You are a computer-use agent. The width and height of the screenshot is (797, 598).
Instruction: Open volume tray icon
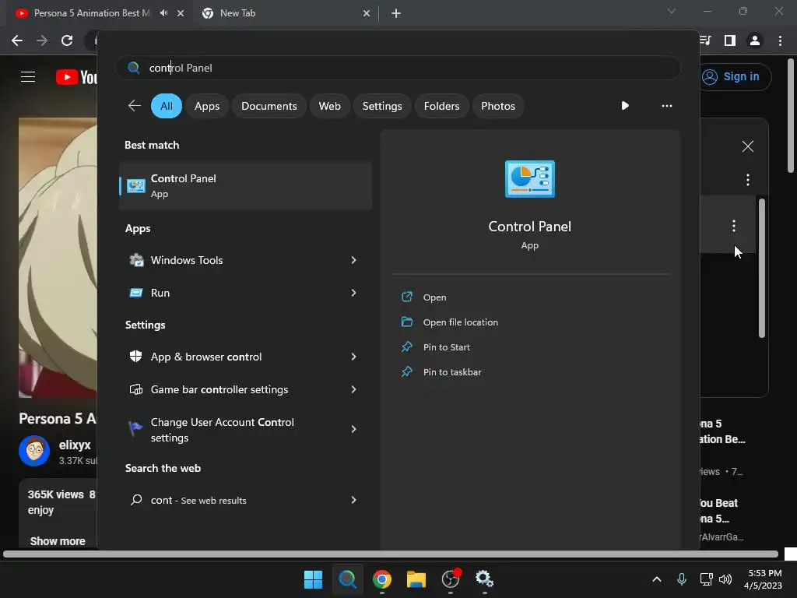pyautogui.click(x=725, y=579)
